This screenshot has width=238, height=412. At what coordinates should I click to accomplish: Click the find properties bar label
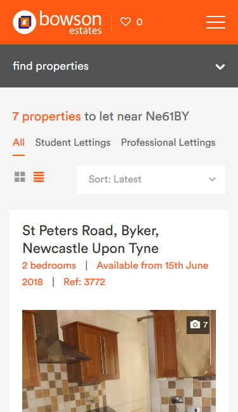pos(51,66)
